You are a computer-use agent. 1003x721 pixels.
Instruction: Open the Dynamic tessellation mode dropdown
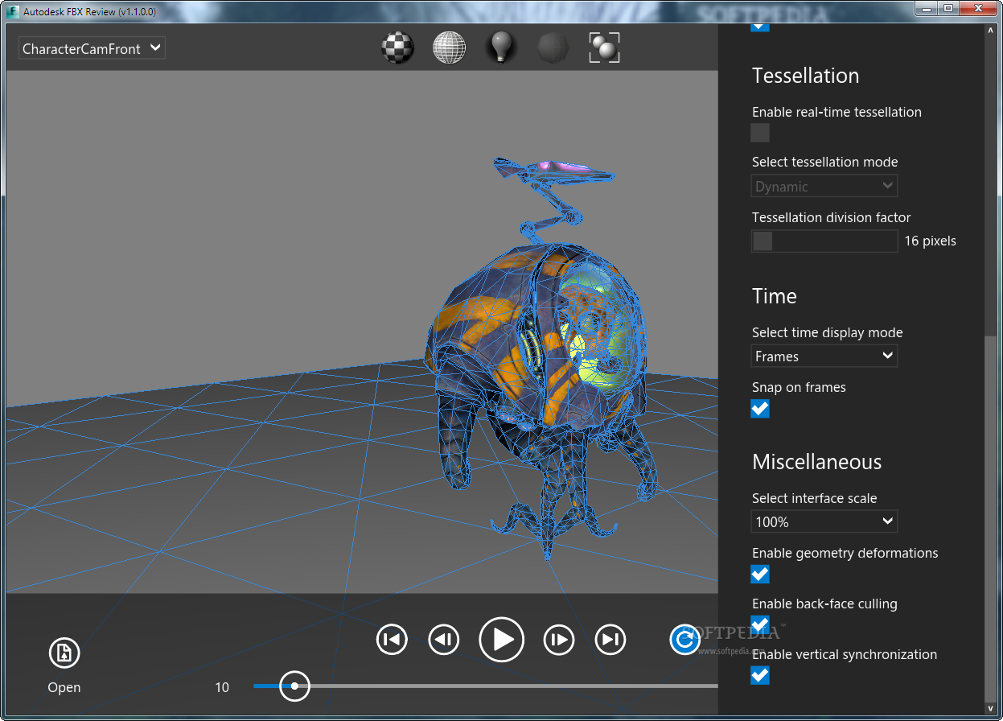click(x=824, y=186)
